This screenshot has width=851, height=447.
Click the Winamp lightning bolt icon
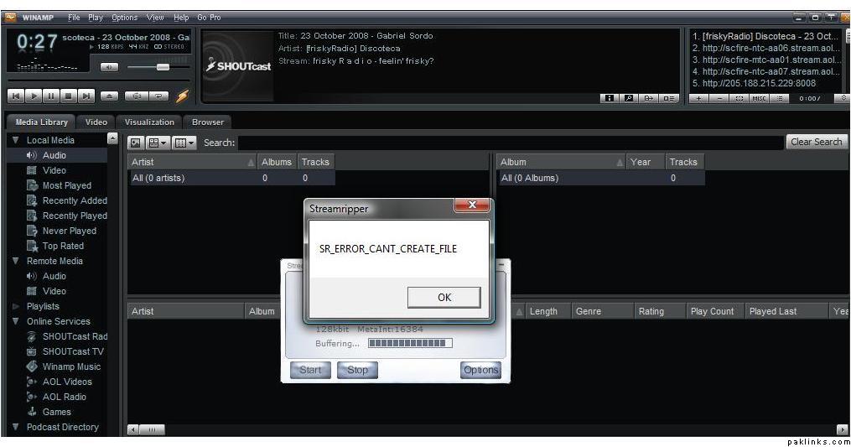182,96
